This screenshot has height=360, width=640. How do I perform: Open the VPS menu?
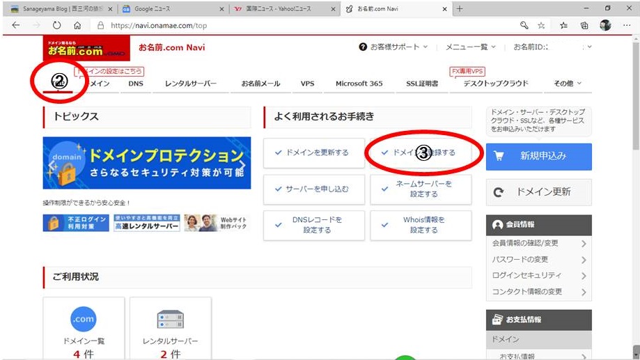click(307, 84)
